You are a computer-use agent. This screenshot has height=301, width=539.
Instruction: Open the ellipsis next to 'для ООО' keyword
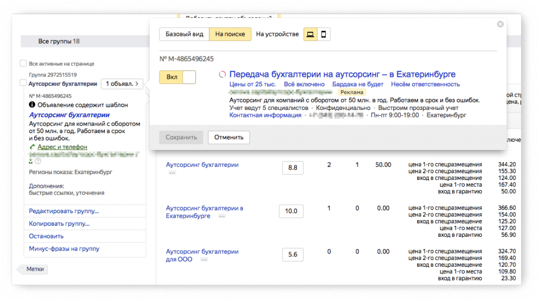tap(204, 259)
